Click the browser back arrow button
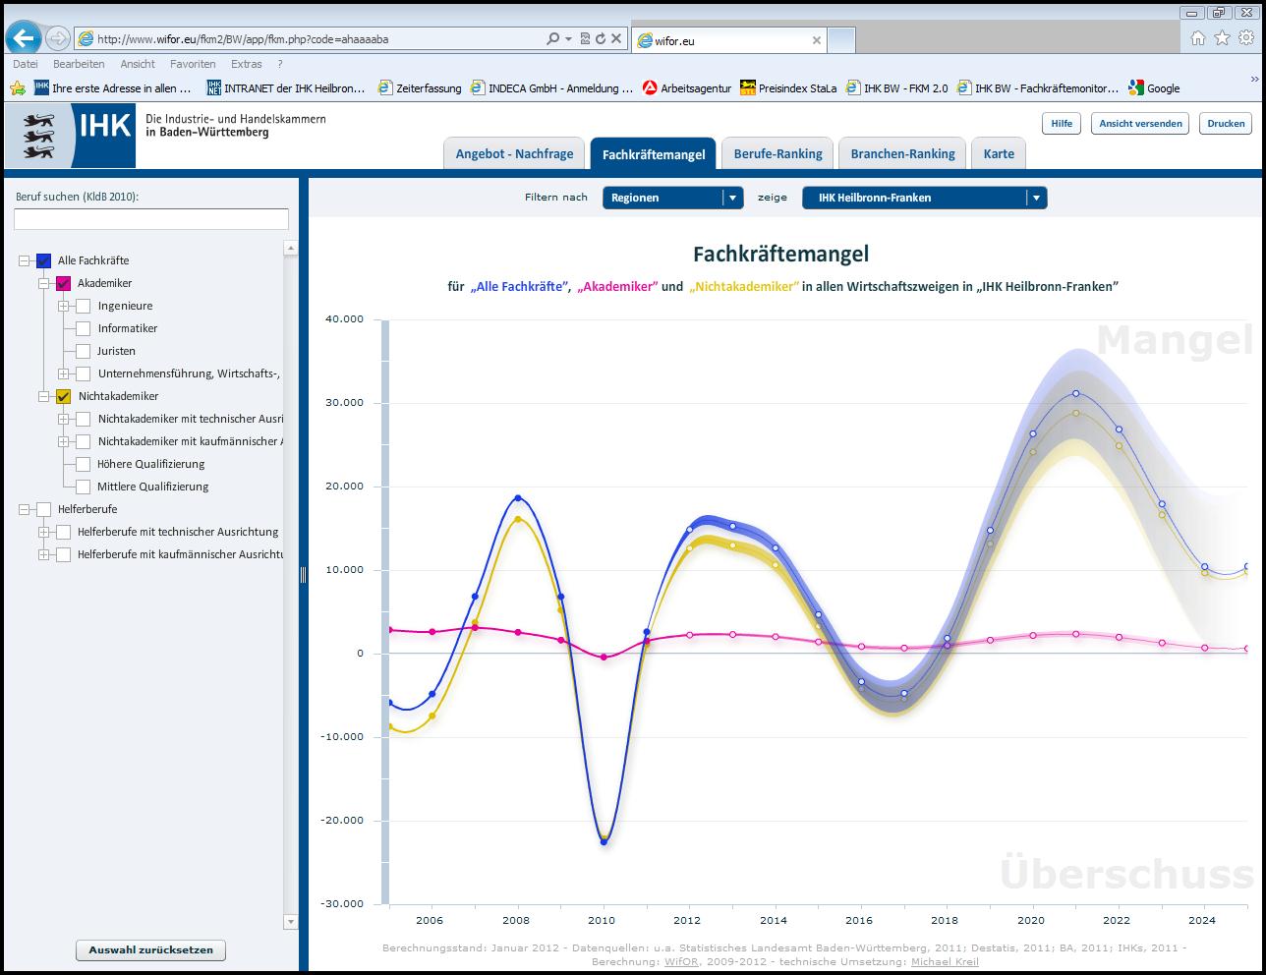The width and height of the screenshot is (1266, 975). pyautogui.click(x=24, y=38)
